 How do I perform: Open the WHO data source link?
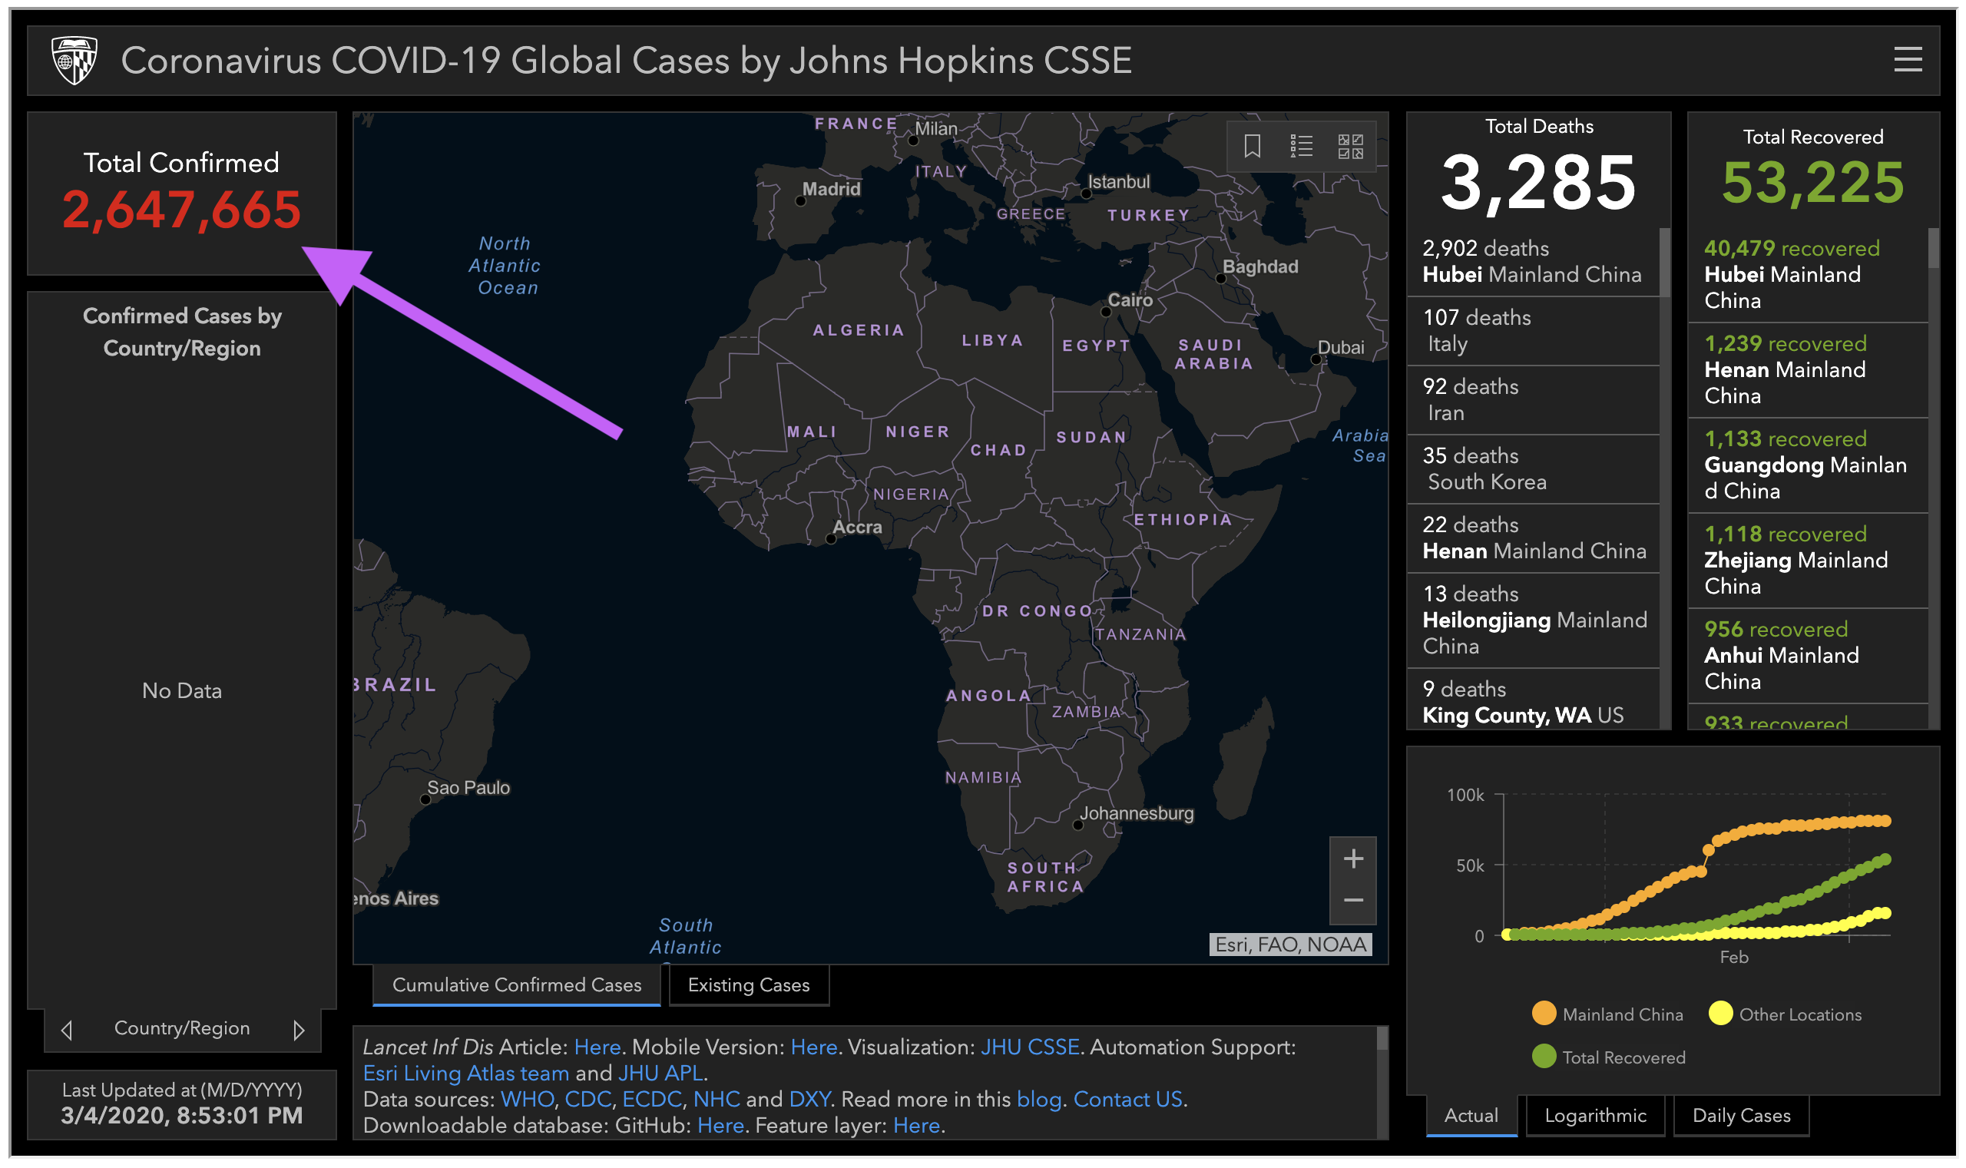click(x=528, y=1099)
